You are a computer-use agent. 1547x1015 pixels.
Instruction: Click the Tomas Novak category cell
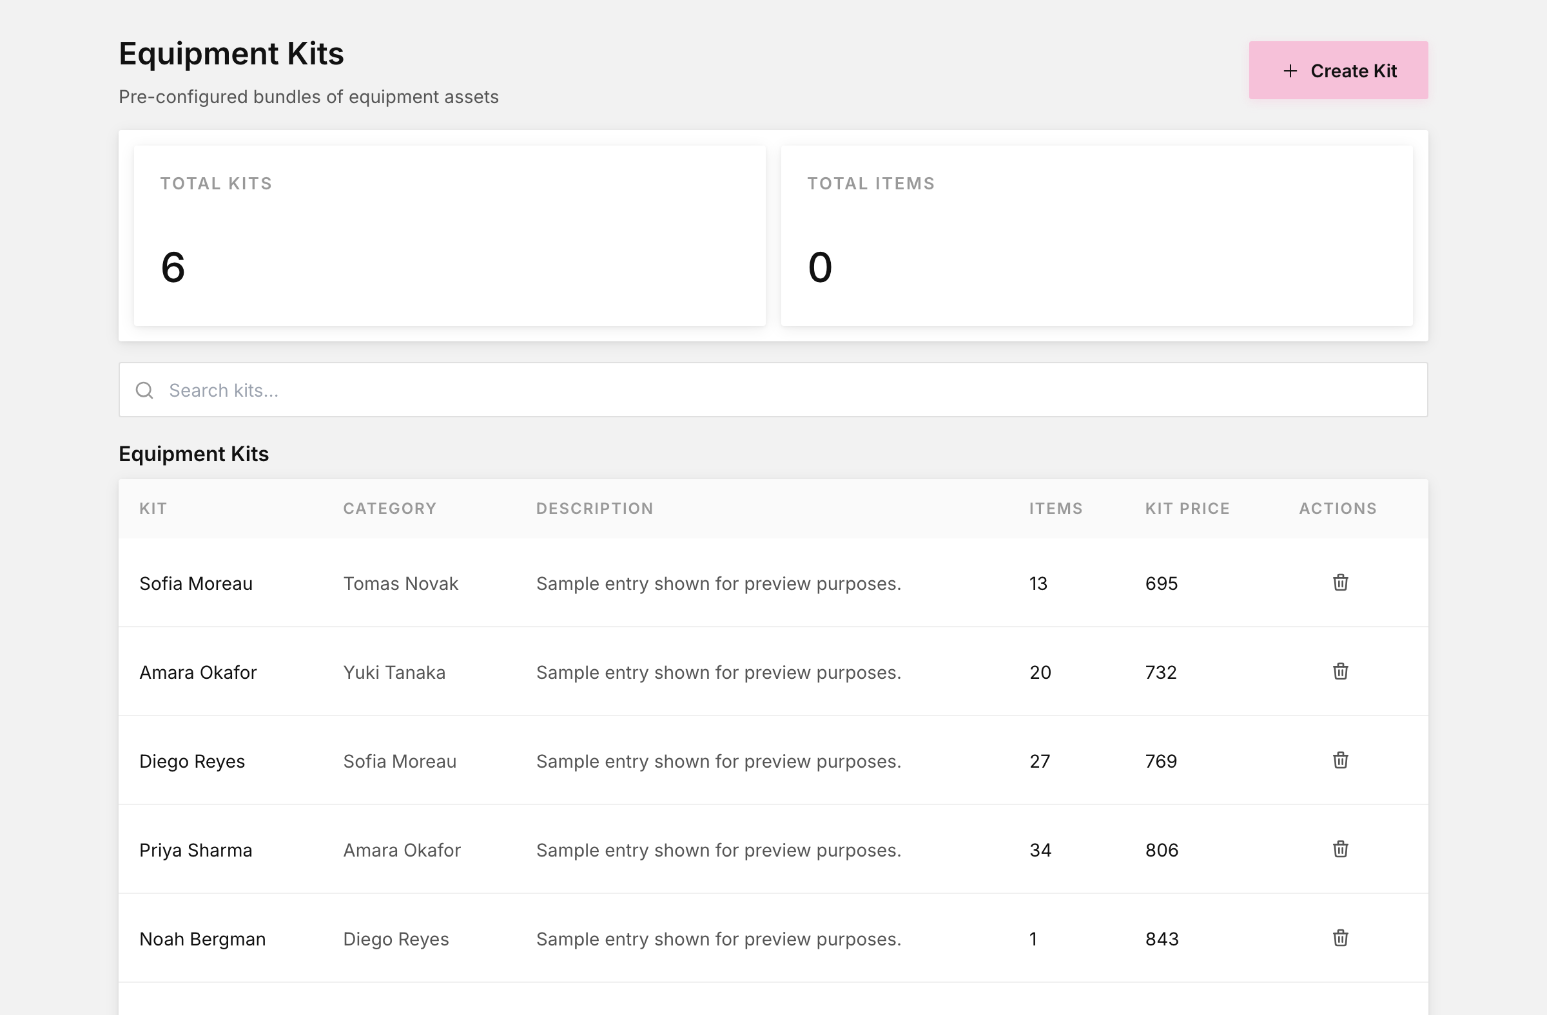tap(401, 583)
